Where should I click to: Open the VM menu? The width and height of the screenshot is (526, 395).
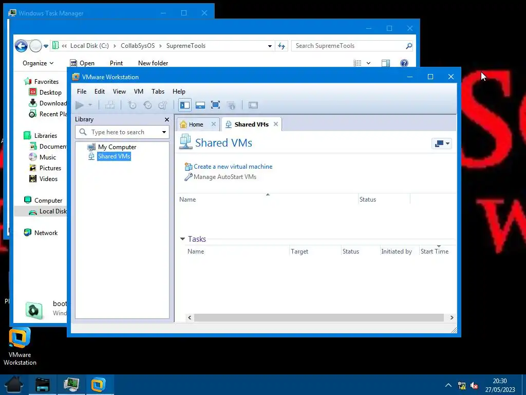[x=139, y=92]
